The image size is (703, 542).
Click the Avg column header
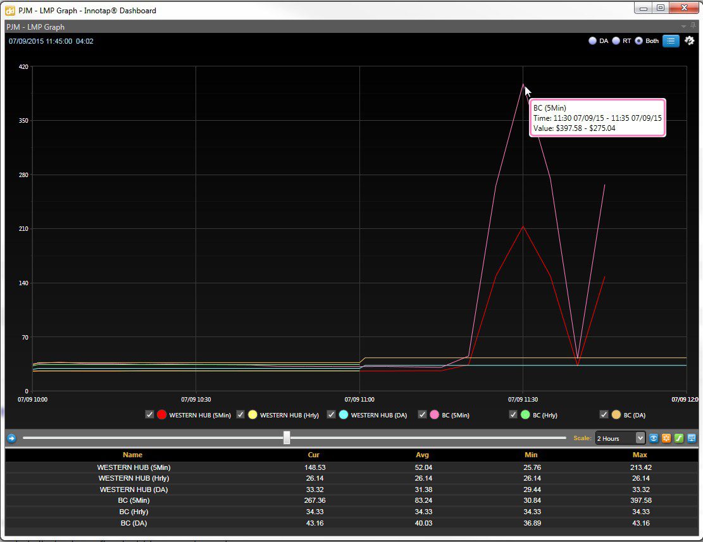422,455
